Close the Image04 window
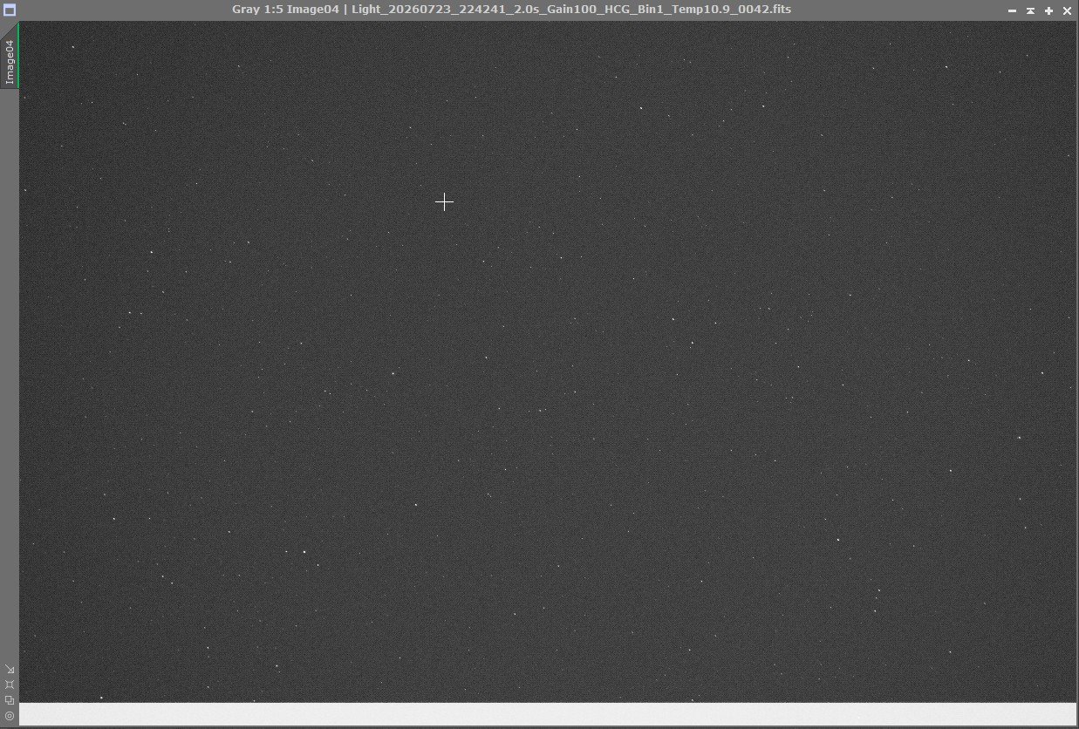1079x729 pixels. click(1067, 10)
